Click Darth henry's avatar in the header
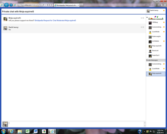 (148, 11)
